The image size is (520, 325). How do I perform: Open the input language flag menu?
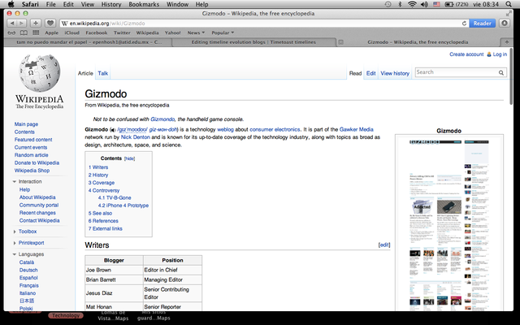click(x=437, y=4)
